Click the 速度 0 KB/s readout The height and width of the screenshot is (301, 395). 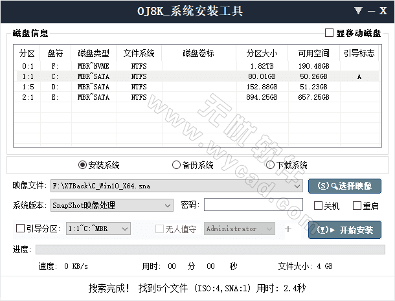tap(63, 266)
